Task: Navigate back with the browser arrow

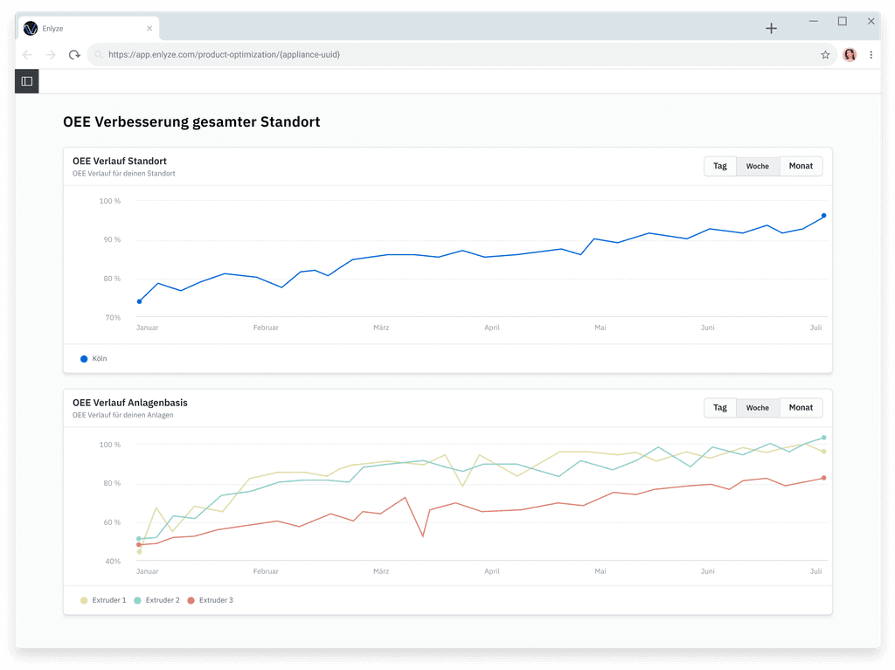Action: click(27, 54)
